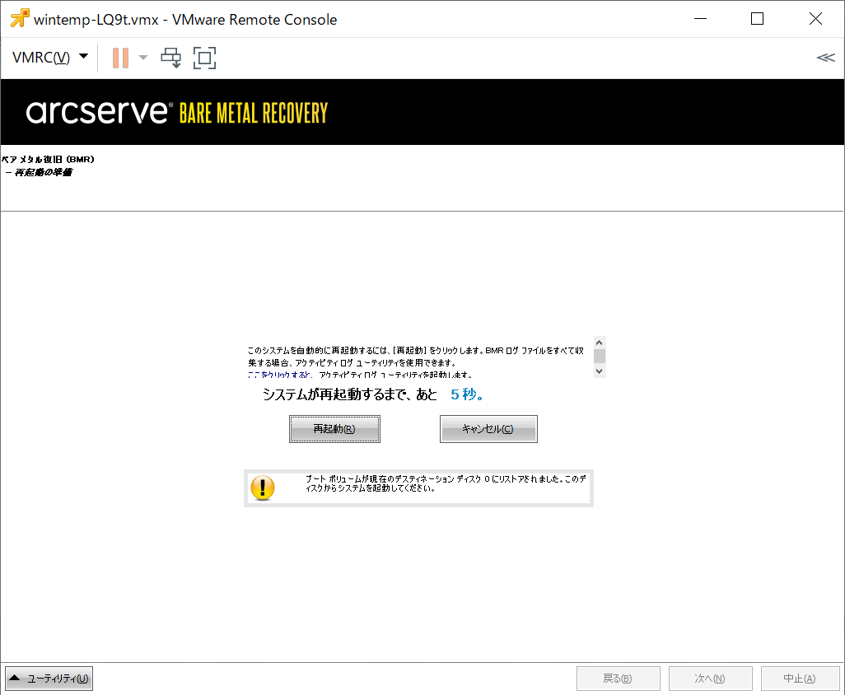The width and height of the screenshot is (845, 695).
Task: Click the 再起動(R) reboot button
Action: click(x=334, y=429)
